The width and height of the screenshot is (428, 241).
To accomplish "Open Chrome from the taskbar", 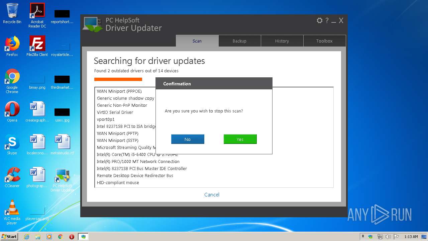I will pyautogui.click(x=61, y=237).
